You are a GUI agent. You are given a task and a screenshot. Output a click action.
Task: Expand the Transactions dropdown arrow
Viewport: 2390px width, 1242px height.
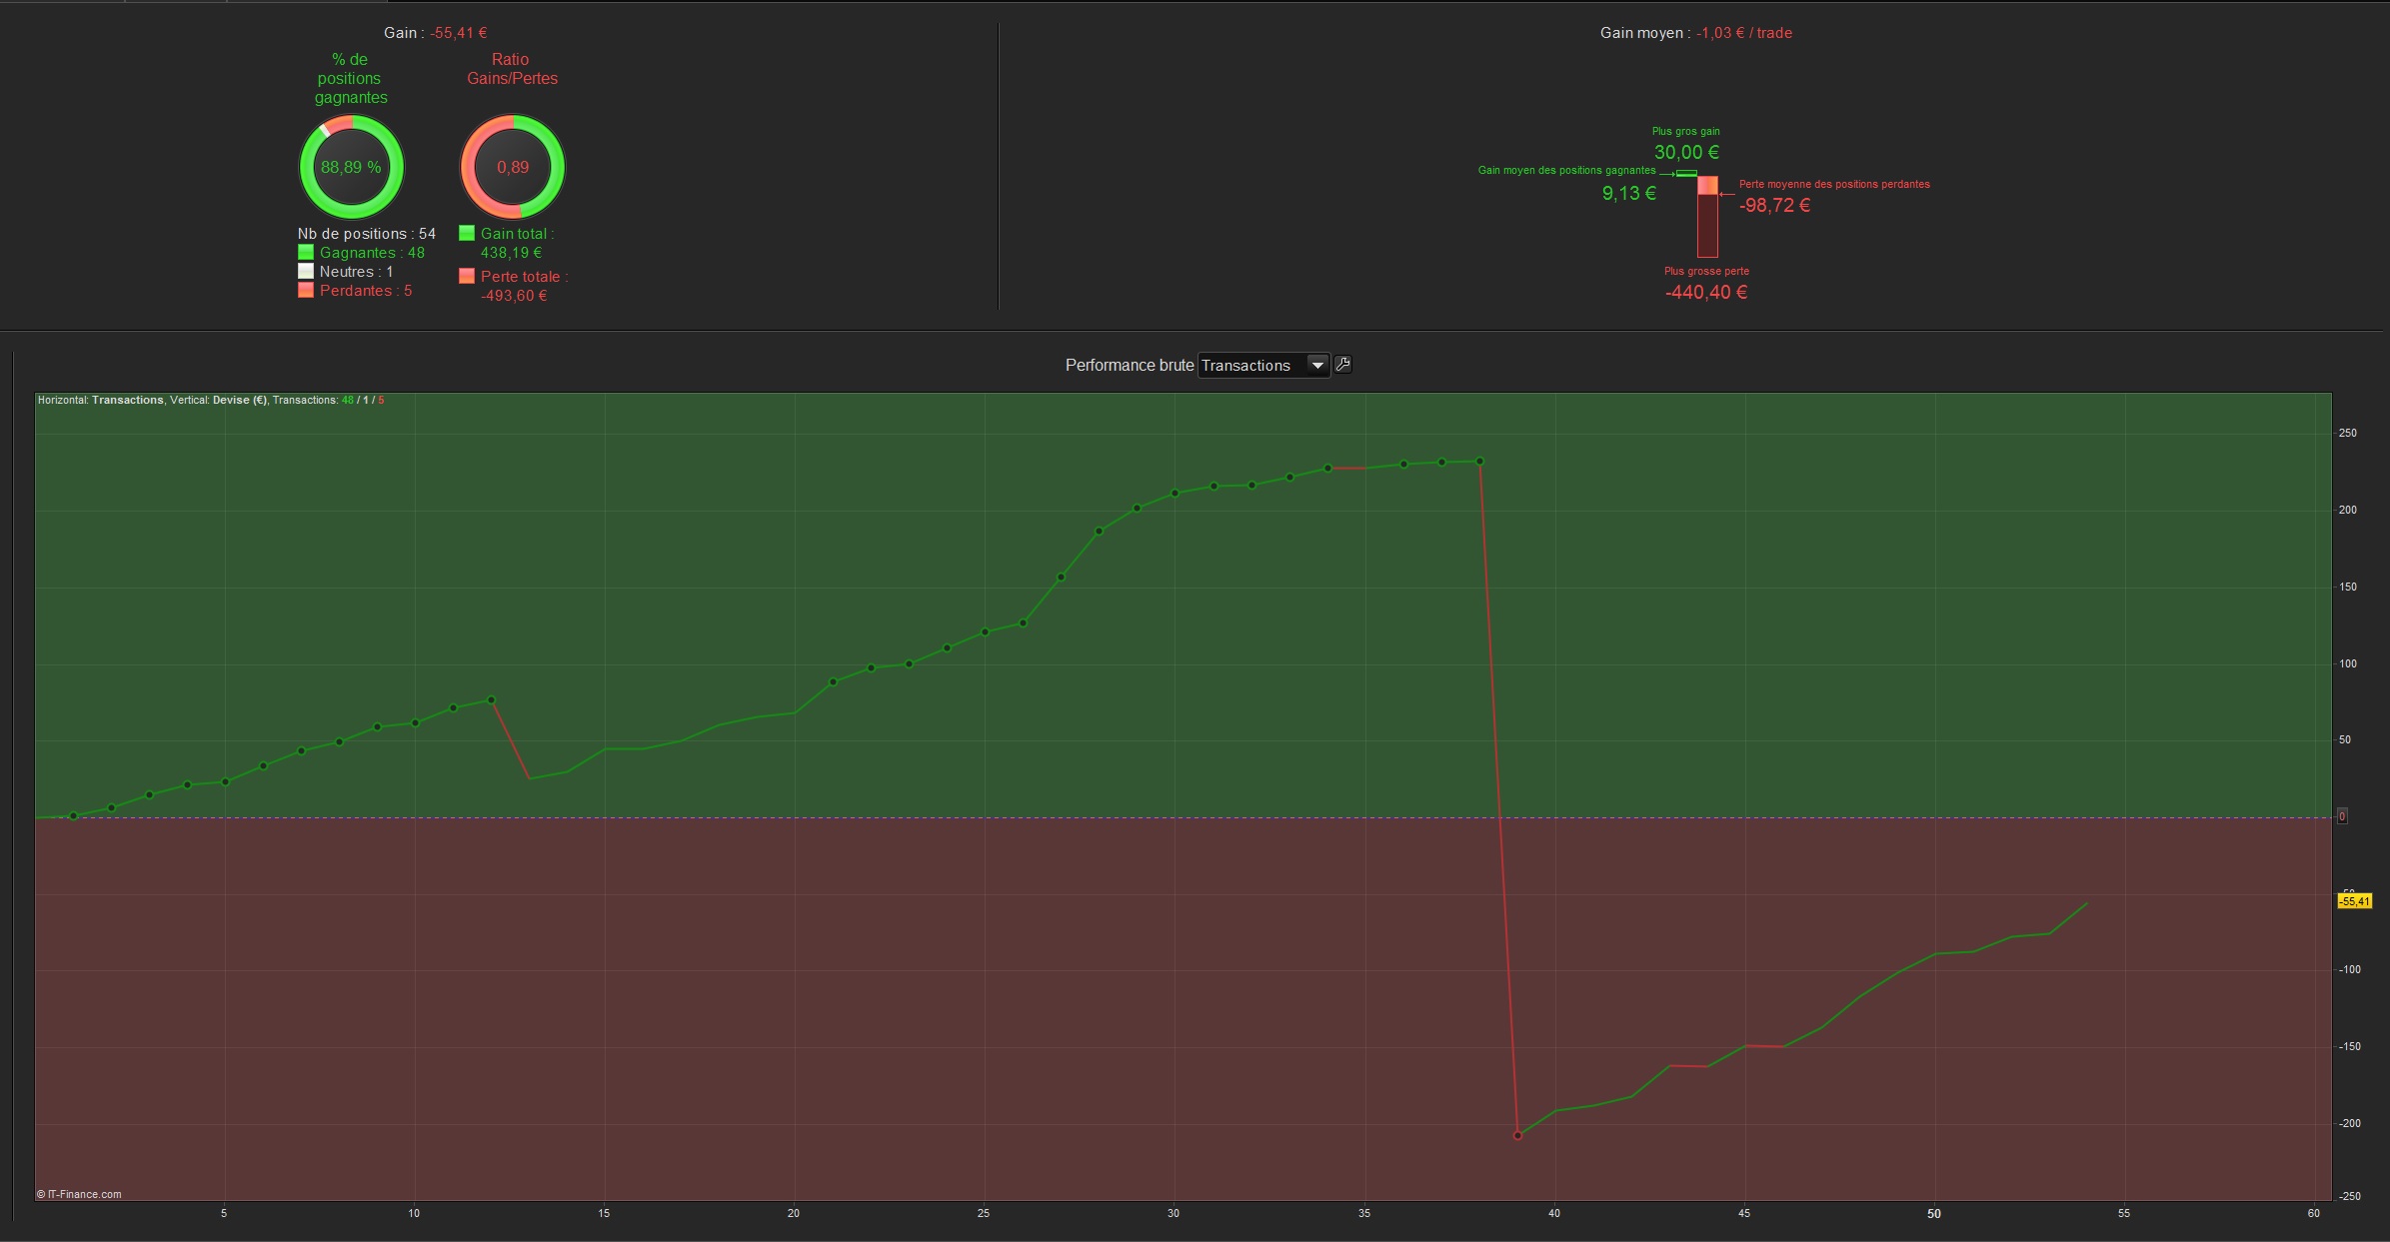pos(1317,366)
